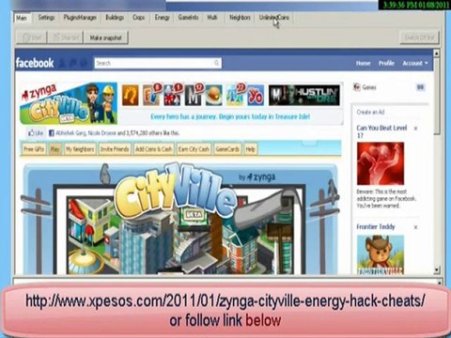Open the notifications globe icon
451x338 pixels.
pos(84,63)
